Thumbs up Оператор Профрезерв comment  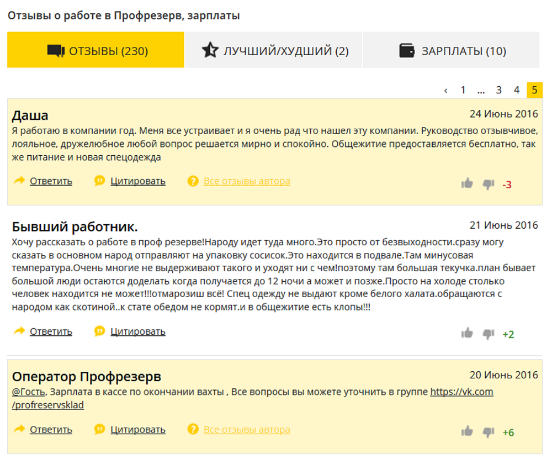(x=467, y=431)
